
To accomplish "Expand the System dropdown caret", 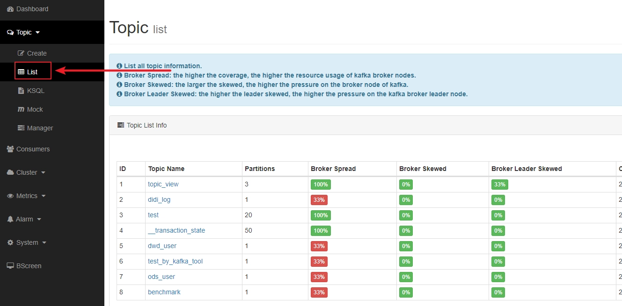I will pyautogui.click(x=44, y=243).
